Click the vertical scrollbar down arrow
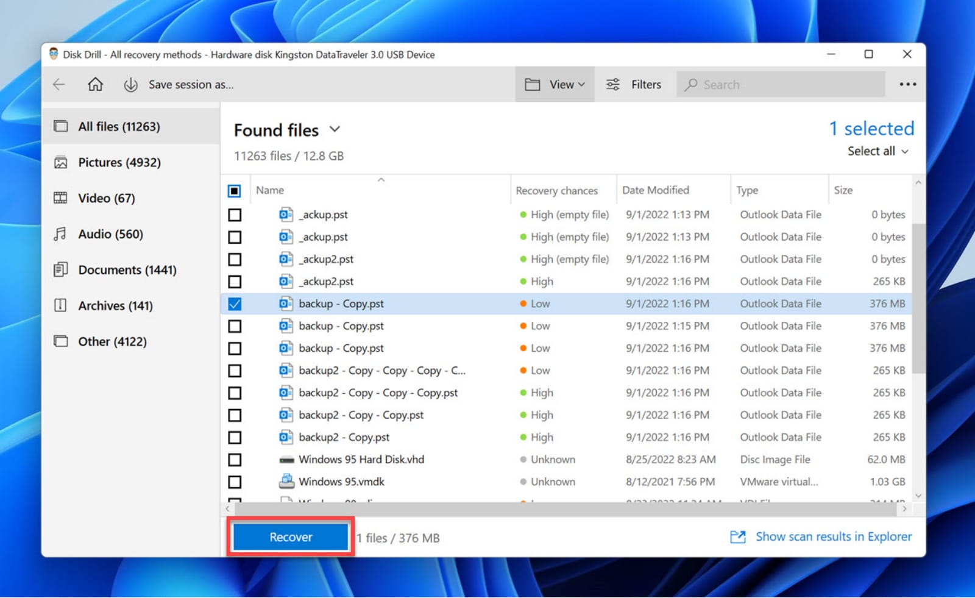975x598 pixels. click(x=918, y=496)
